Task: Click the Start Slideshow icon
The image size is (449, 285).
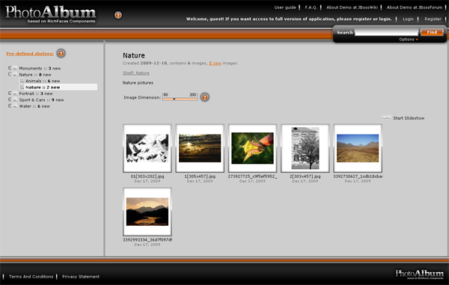Action: (x=386, y=118)
